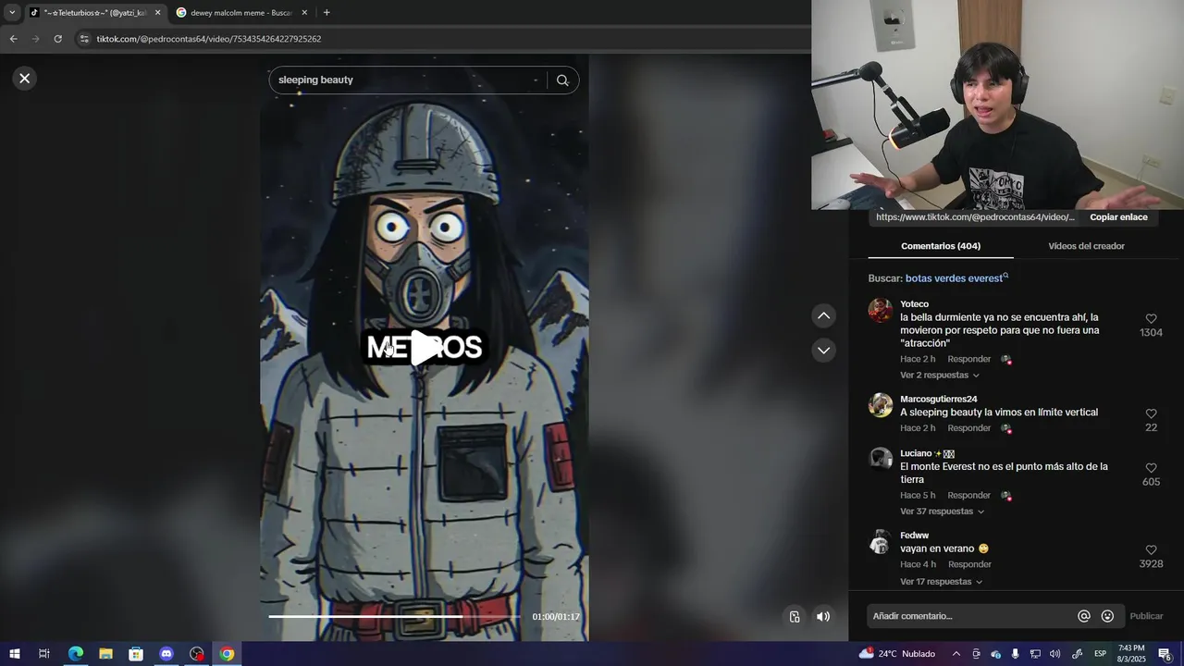Expand Ver 2 respuestas
Image resolution: width=1184 pixels, height=666 pixels.
940,376
